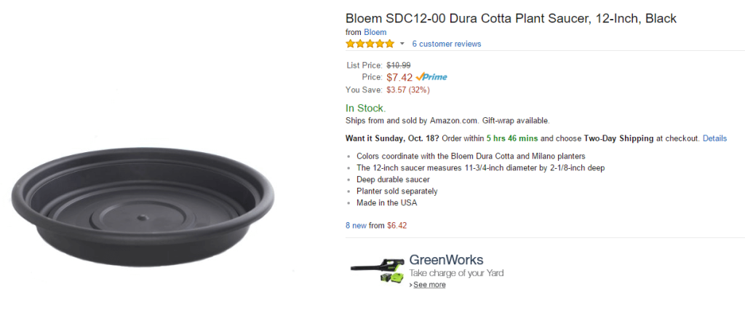This screenshot has height=316, width=745.
Task: Click the Take charge of your Yard tagline
Action: click(x=456, y=273)
